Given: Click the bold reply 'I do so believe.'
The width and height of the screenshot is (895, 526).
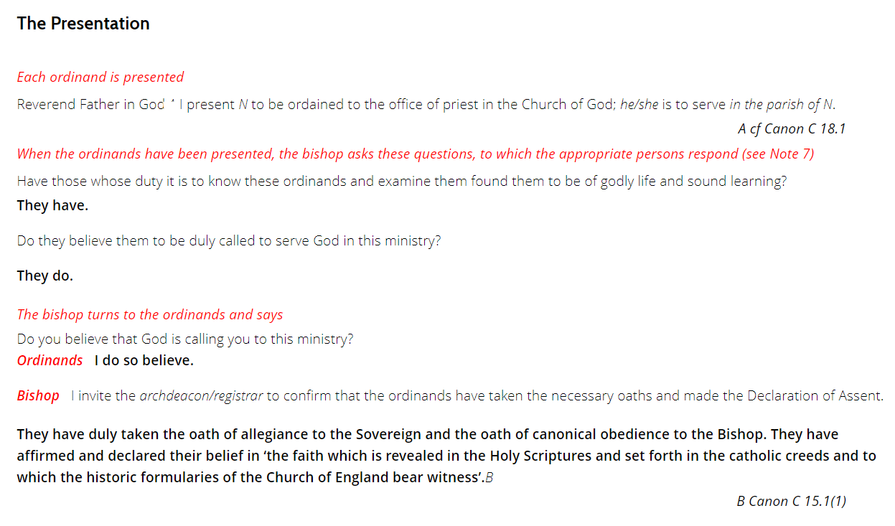Looking at the screenshot, I should (144, 360).
